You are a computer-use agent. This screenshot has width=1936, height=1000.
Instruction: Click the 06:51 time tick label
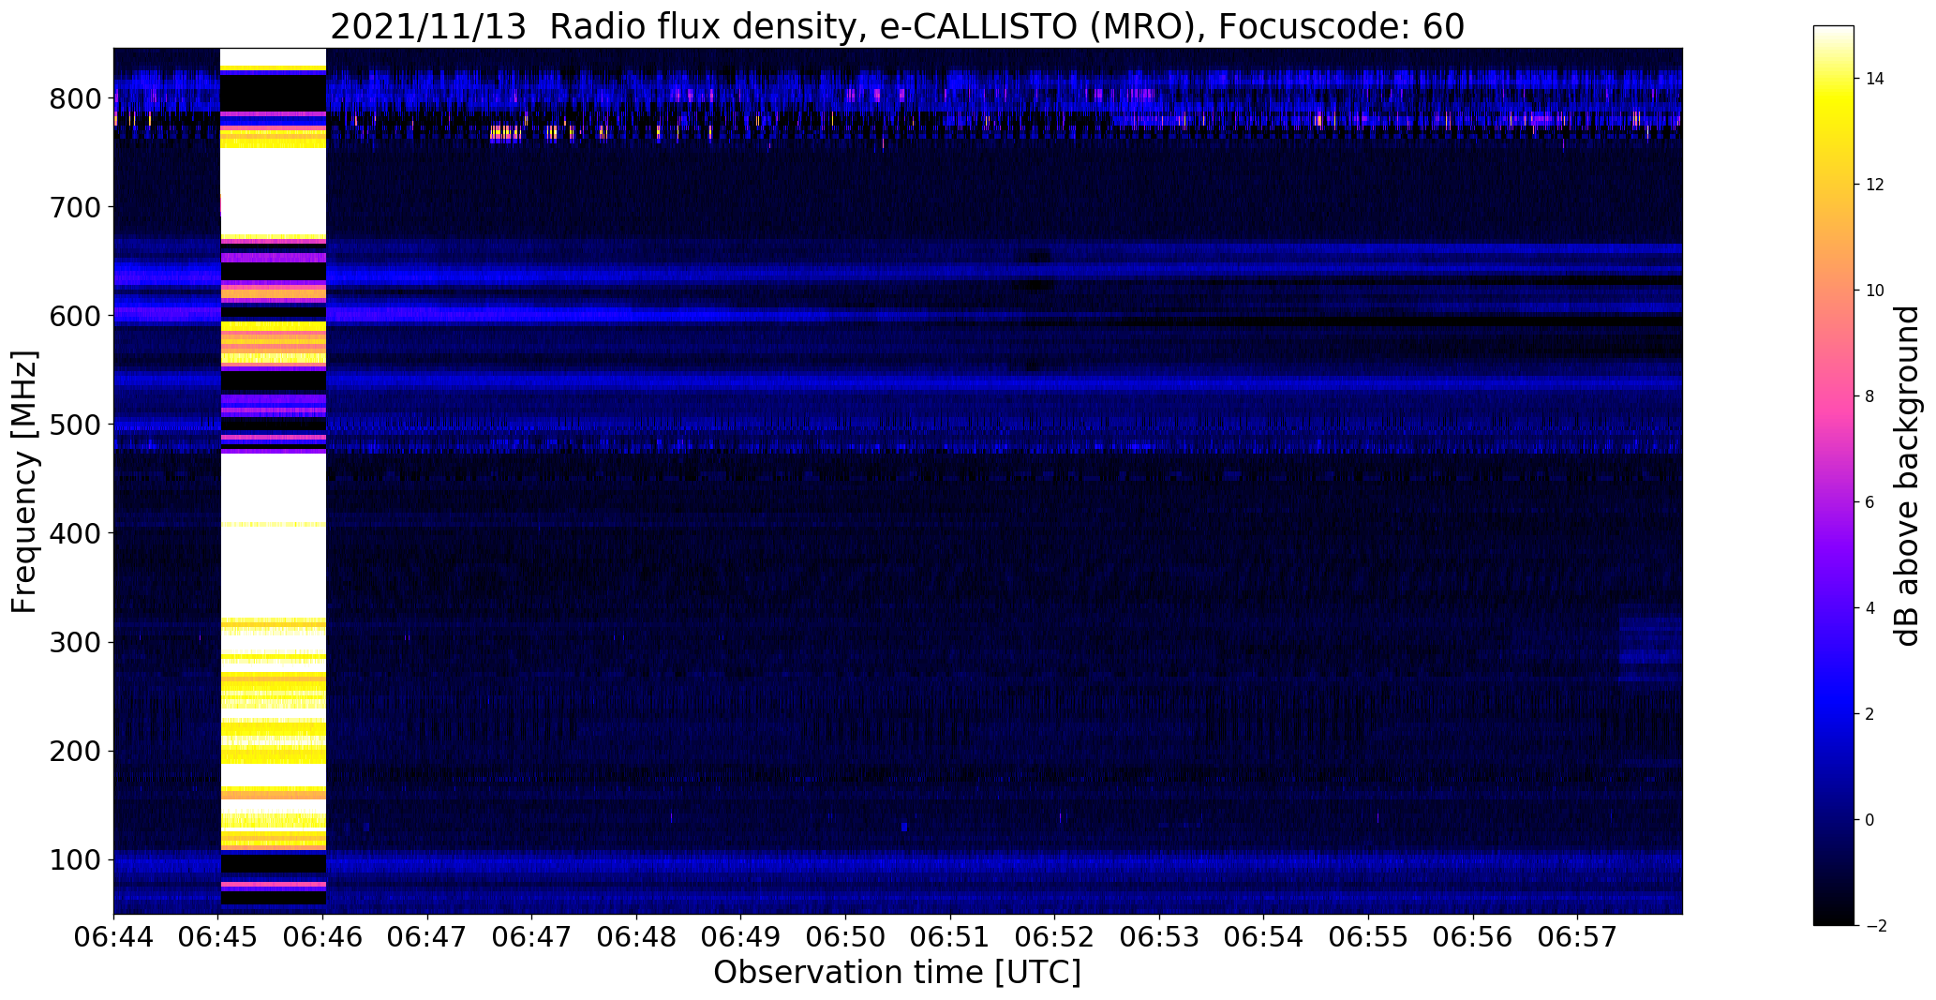click(x=951, y=938)
